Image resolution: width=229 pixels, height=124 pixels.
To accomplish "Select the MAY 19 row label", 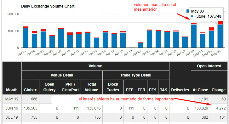I will (12, 99).
